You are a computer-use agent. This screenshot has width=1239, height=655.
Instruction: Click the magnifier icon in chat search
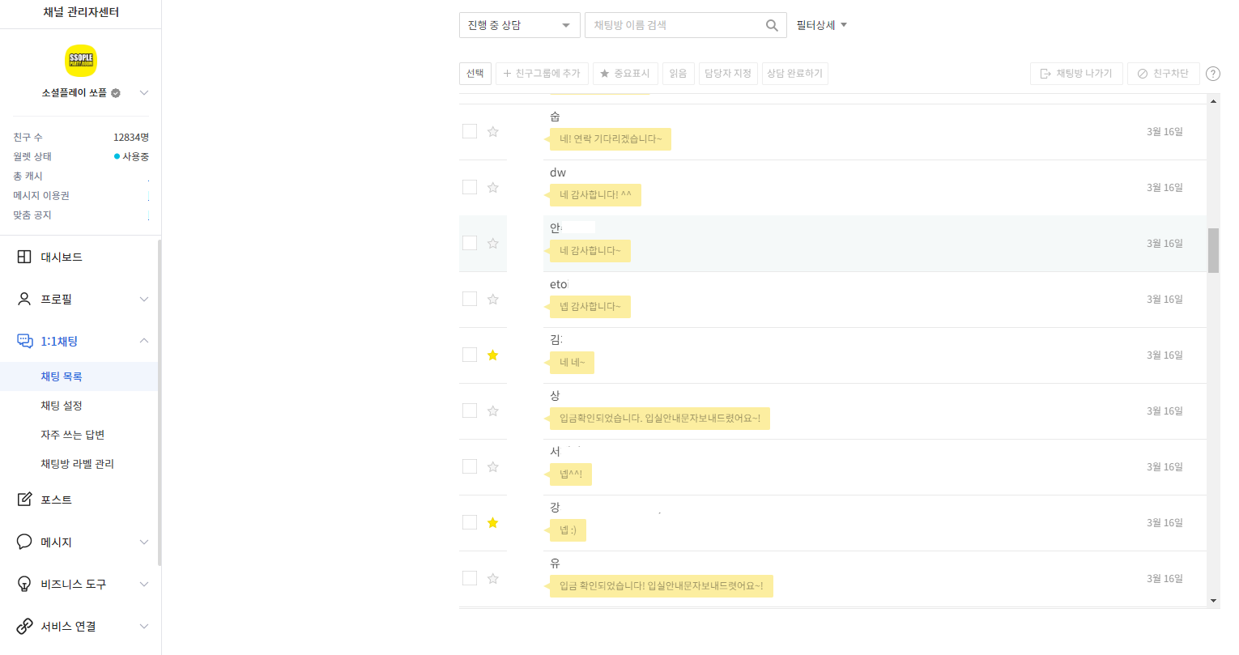click(x=772, y=25)
